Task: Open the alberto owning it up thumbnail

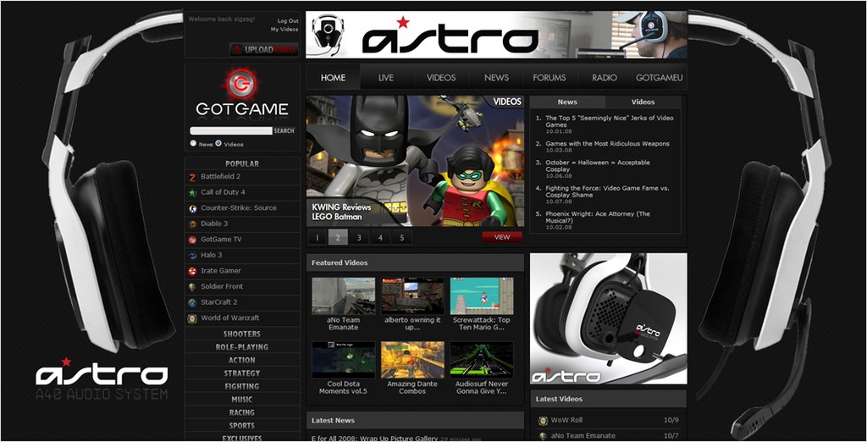Action: click(412, 296)
